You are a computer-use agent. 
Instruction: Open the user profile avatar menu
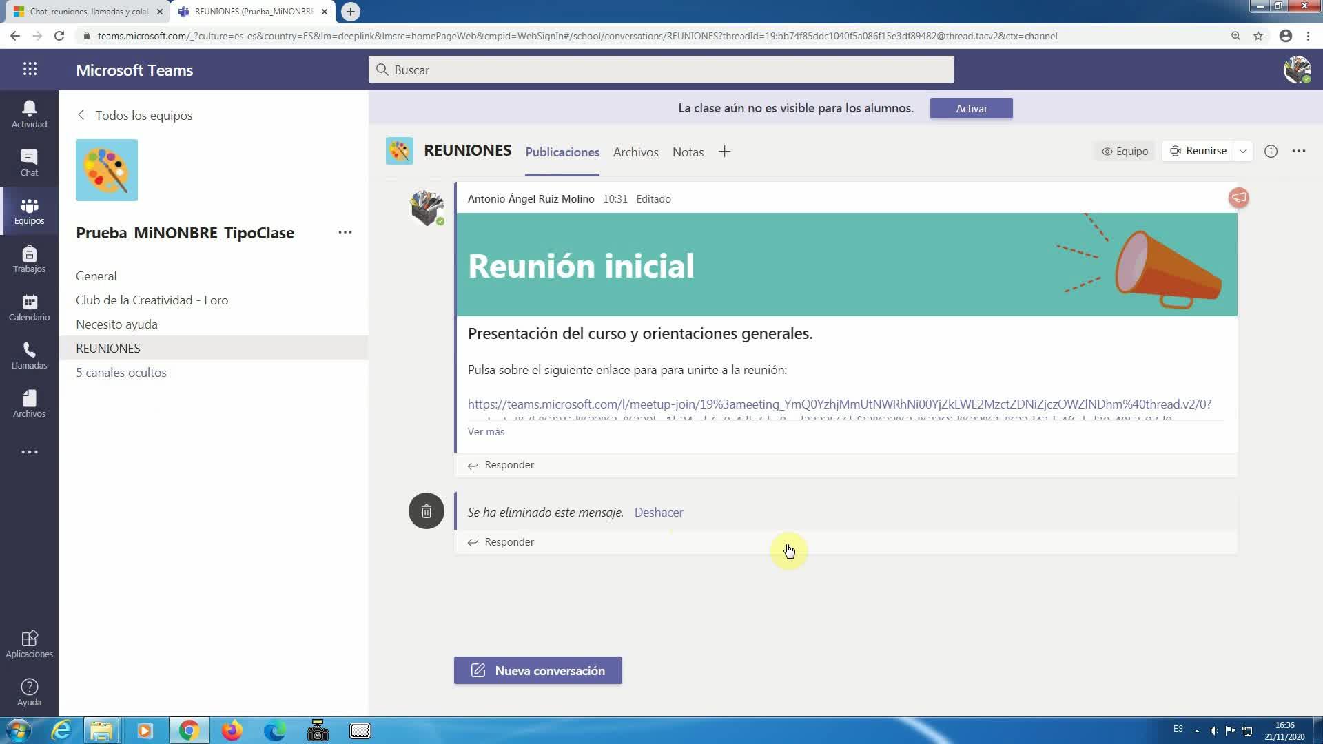(x=1297, y=70)
